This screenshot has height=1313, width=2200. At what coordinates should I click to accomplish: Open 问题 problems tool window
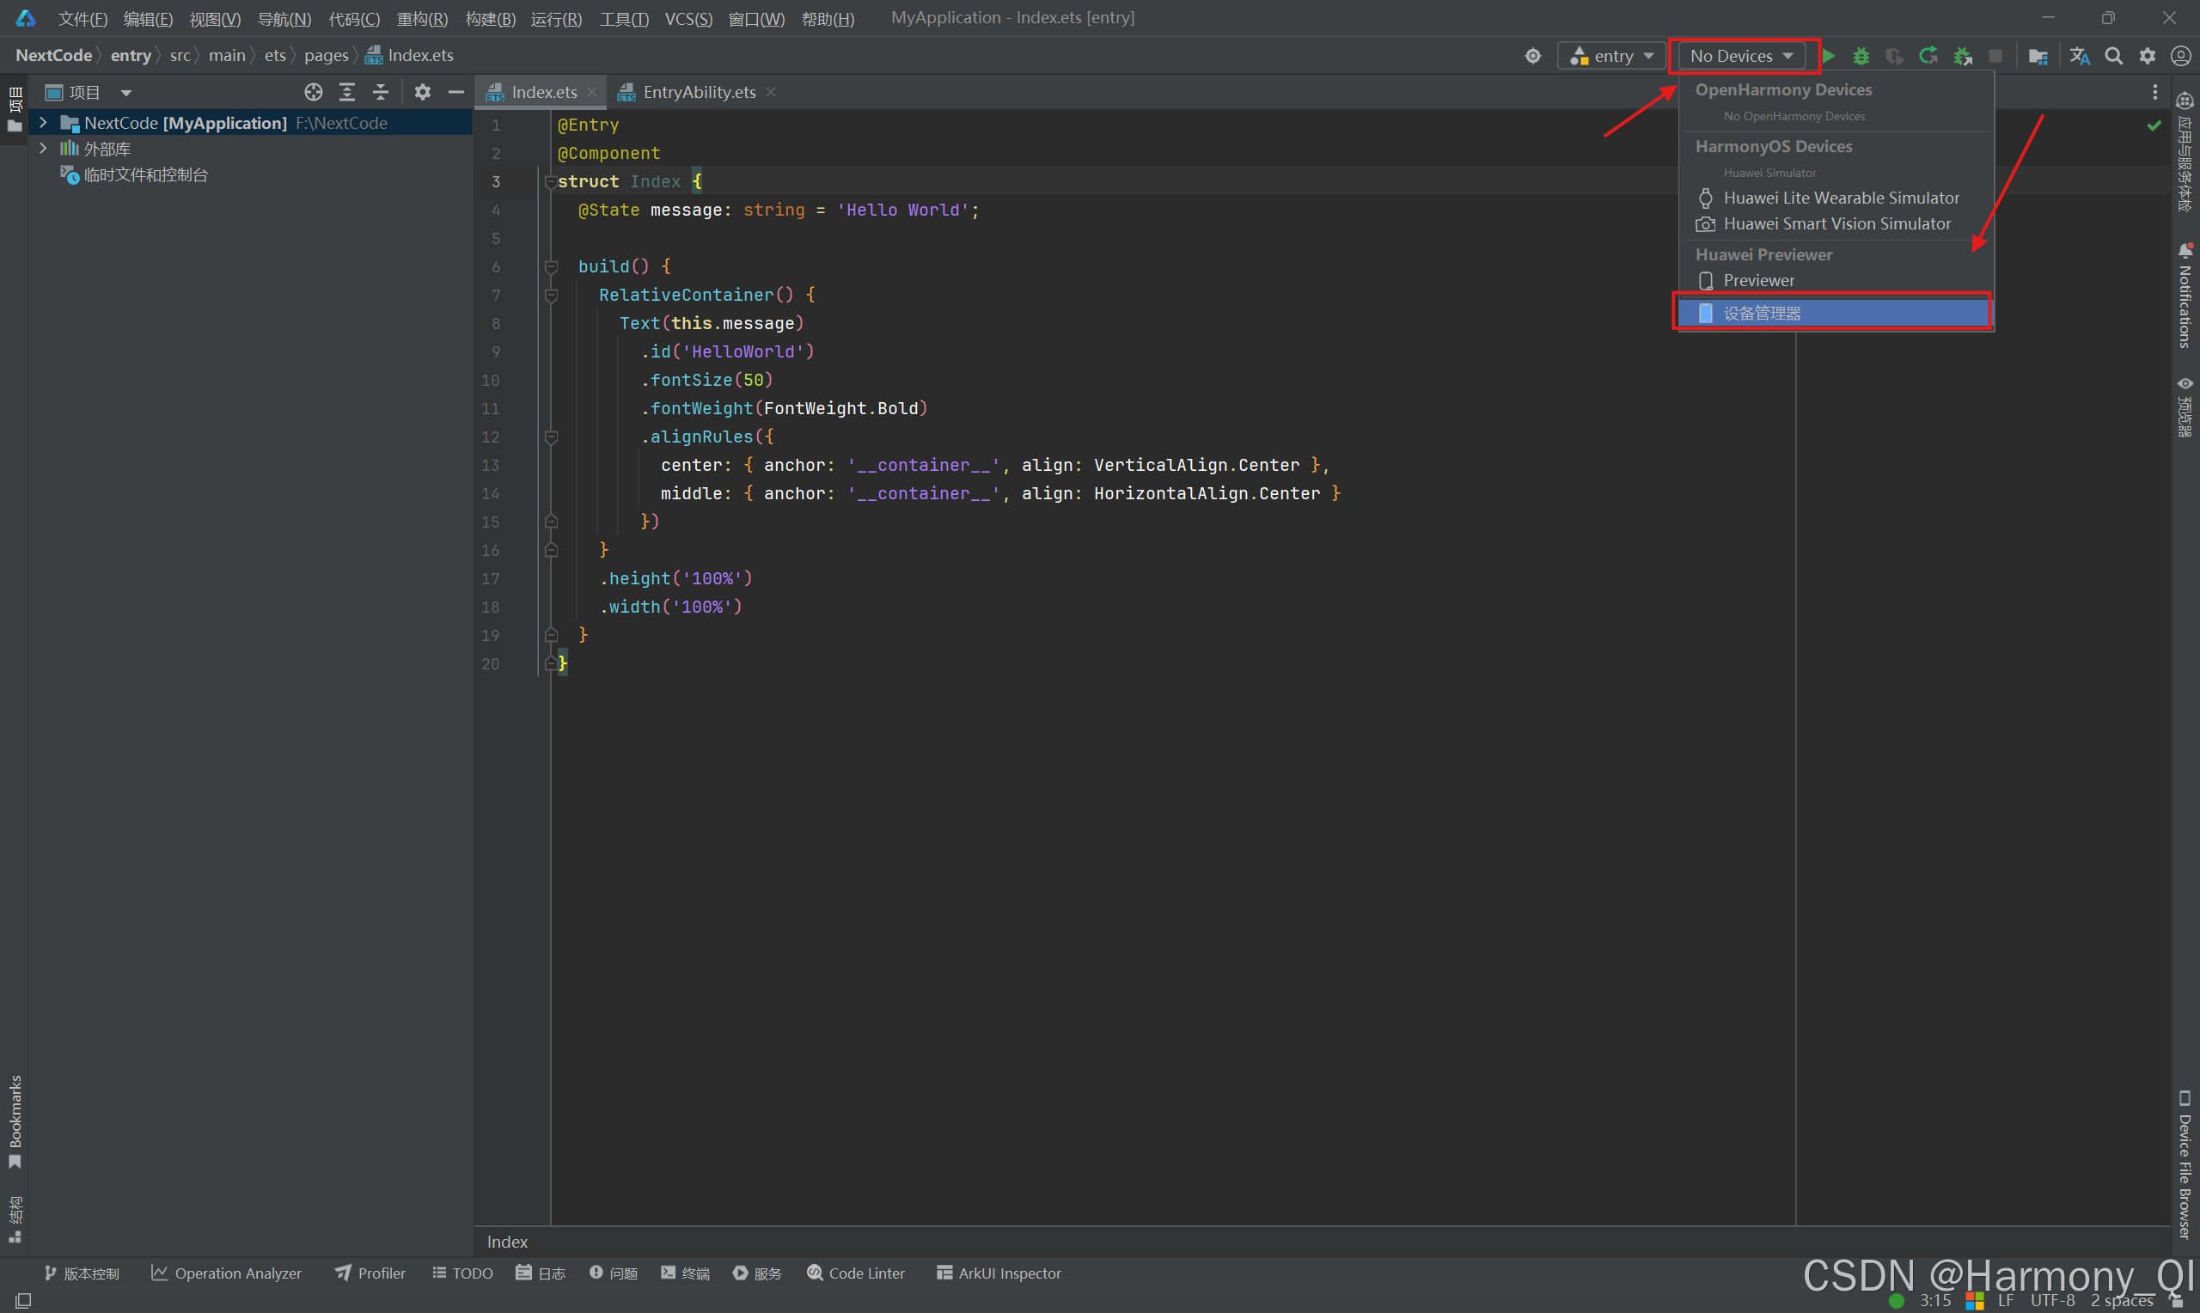click(x=613, y=1273)
